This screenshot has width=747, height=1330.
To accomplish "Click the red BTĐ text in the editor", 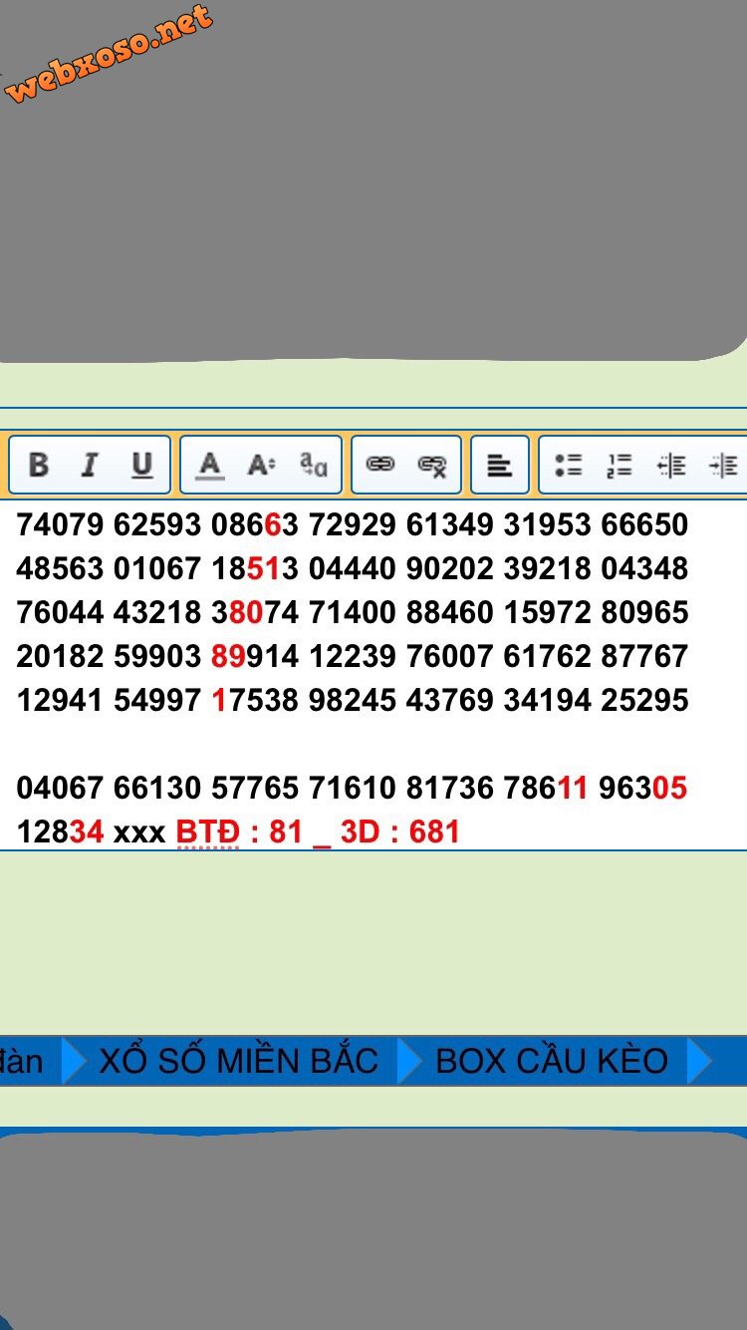I will tap(207, 831).
